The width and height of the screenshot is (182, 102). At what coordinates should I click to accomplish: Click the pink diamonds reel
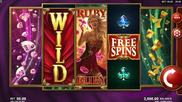[x=27, y=47]
